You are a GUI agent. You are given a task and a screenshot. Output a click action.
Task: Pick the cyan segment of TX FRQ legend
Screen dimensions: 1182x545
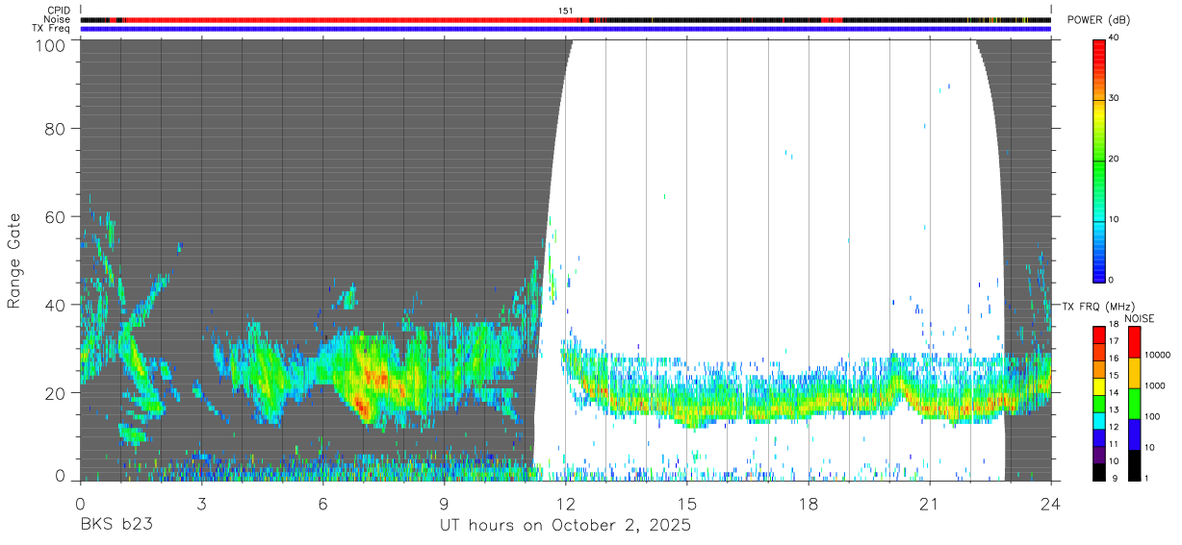[x=1099, y=420]
